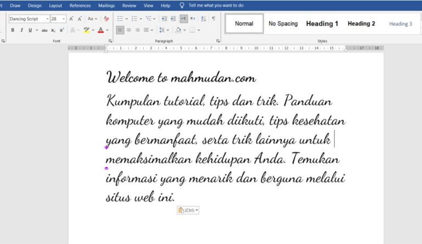Click the bullets list icon

[x=120, y=19]
